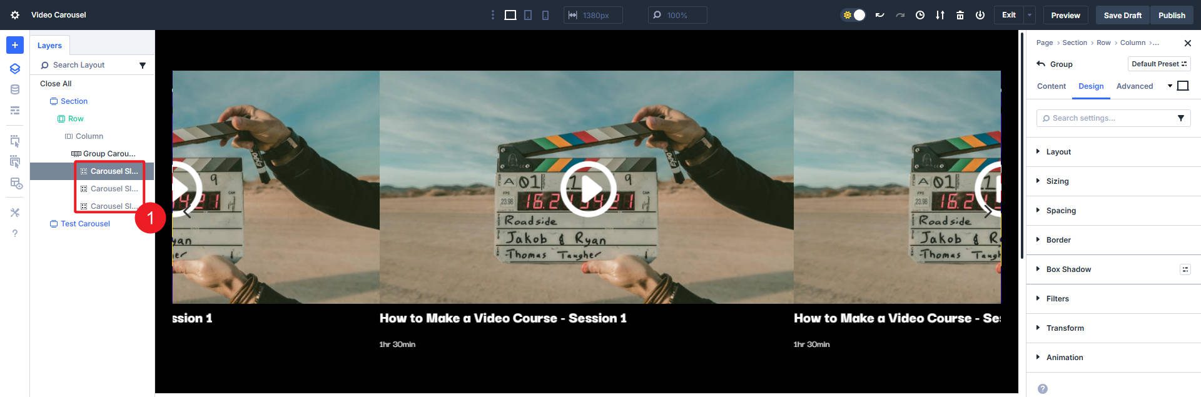The width and height of the screenshot is (1201, 397).
Task: Switch to the Content tab
Action: [1051, 86]
